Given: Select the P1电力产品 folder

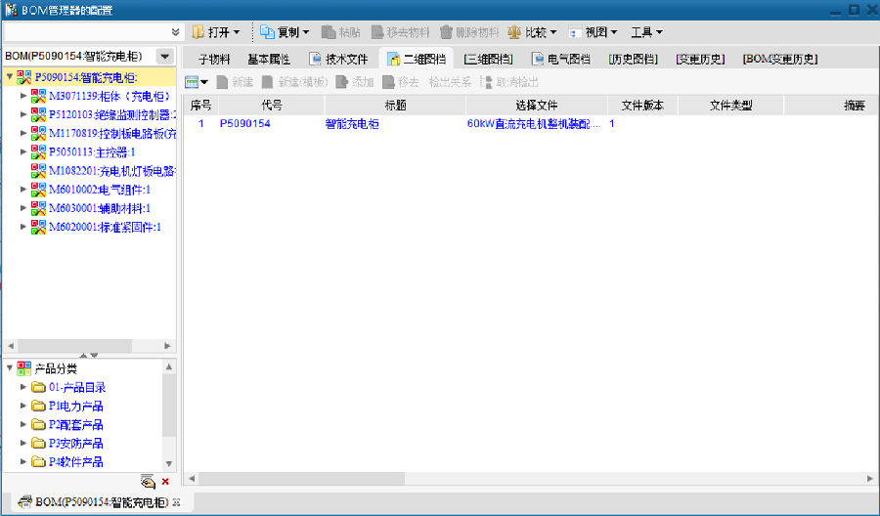Looking at the screenshot, I should pyautogui.click(x=75, y=406).
